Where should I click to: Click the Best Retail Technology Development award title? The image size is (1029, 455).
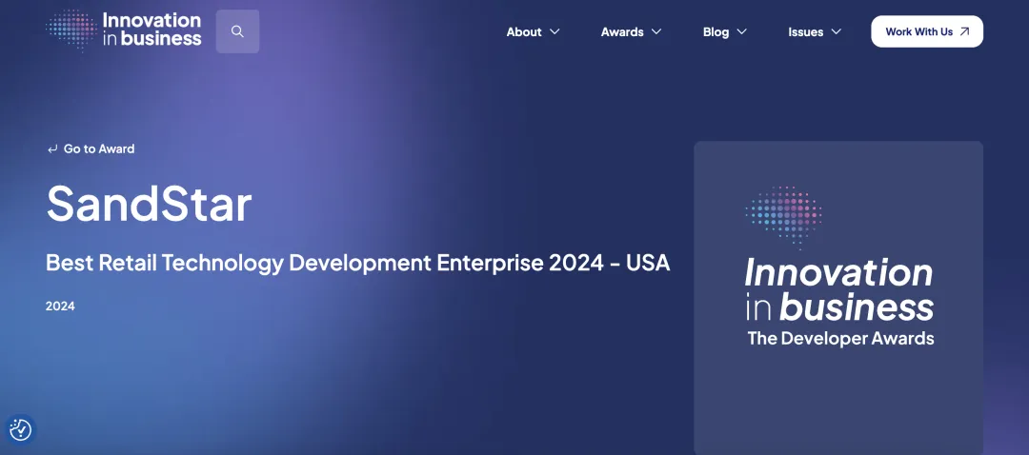[x=357, y=263]
